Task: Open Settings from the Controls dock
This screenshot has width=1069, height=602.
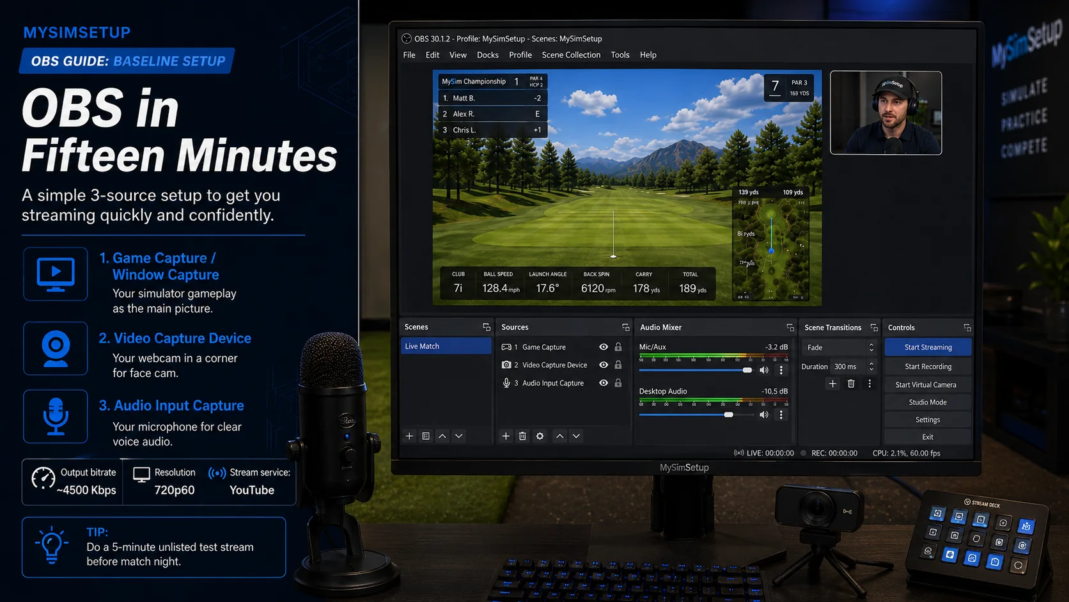Action: click(928, 420)
